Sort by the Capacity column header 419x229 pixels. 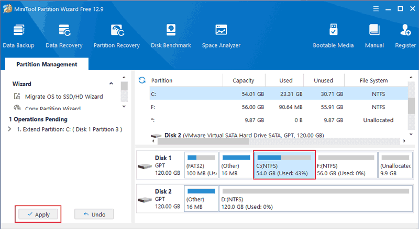(x=244, y=80)
